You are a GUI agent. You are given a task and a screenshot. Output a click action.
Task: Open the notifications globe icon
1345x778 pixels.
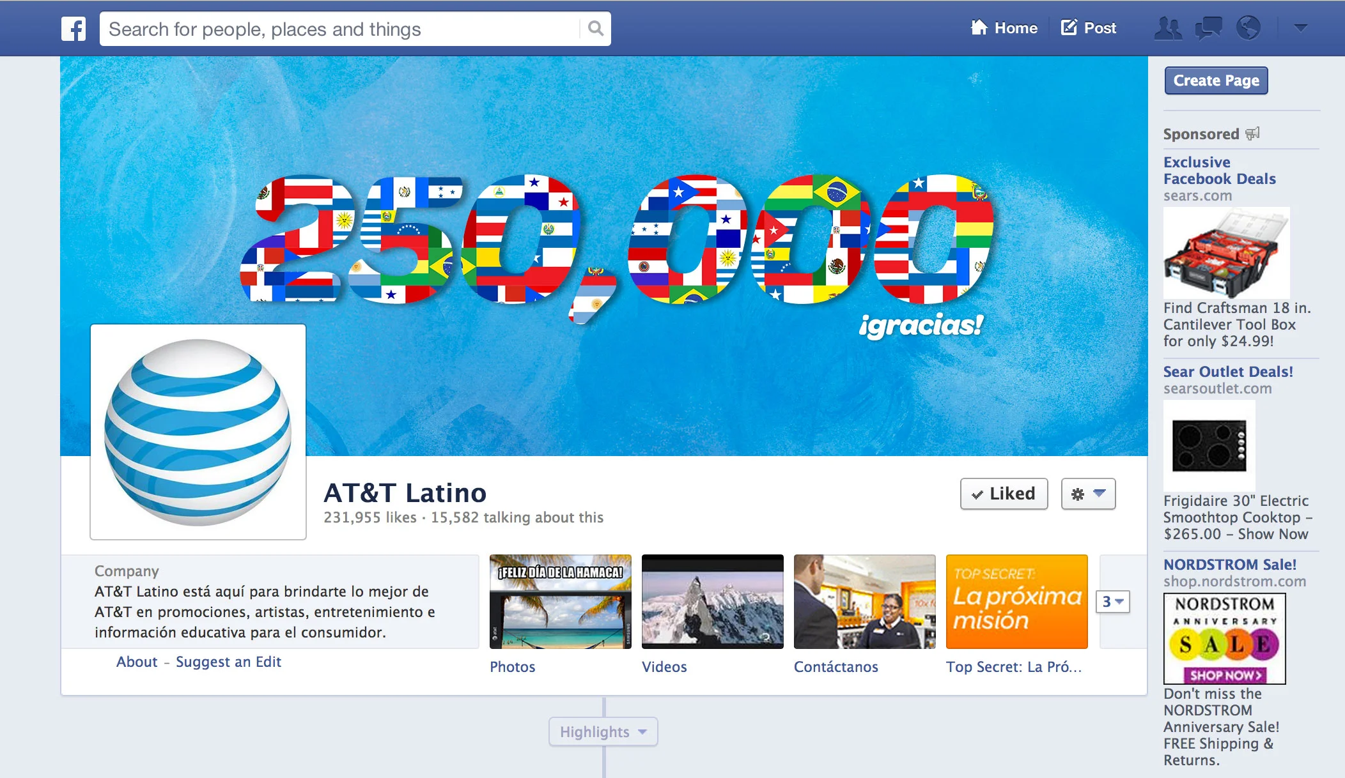[x=1248, y=28]
